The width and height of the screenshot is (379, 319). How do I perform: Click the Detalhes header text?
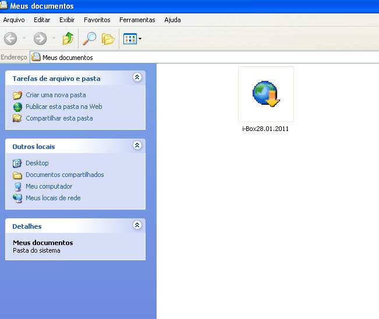[x=27, y=226]
